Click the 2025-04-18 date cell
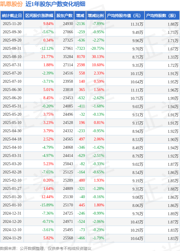The height and width of the screenshot is (251, 180). [12, 139]
